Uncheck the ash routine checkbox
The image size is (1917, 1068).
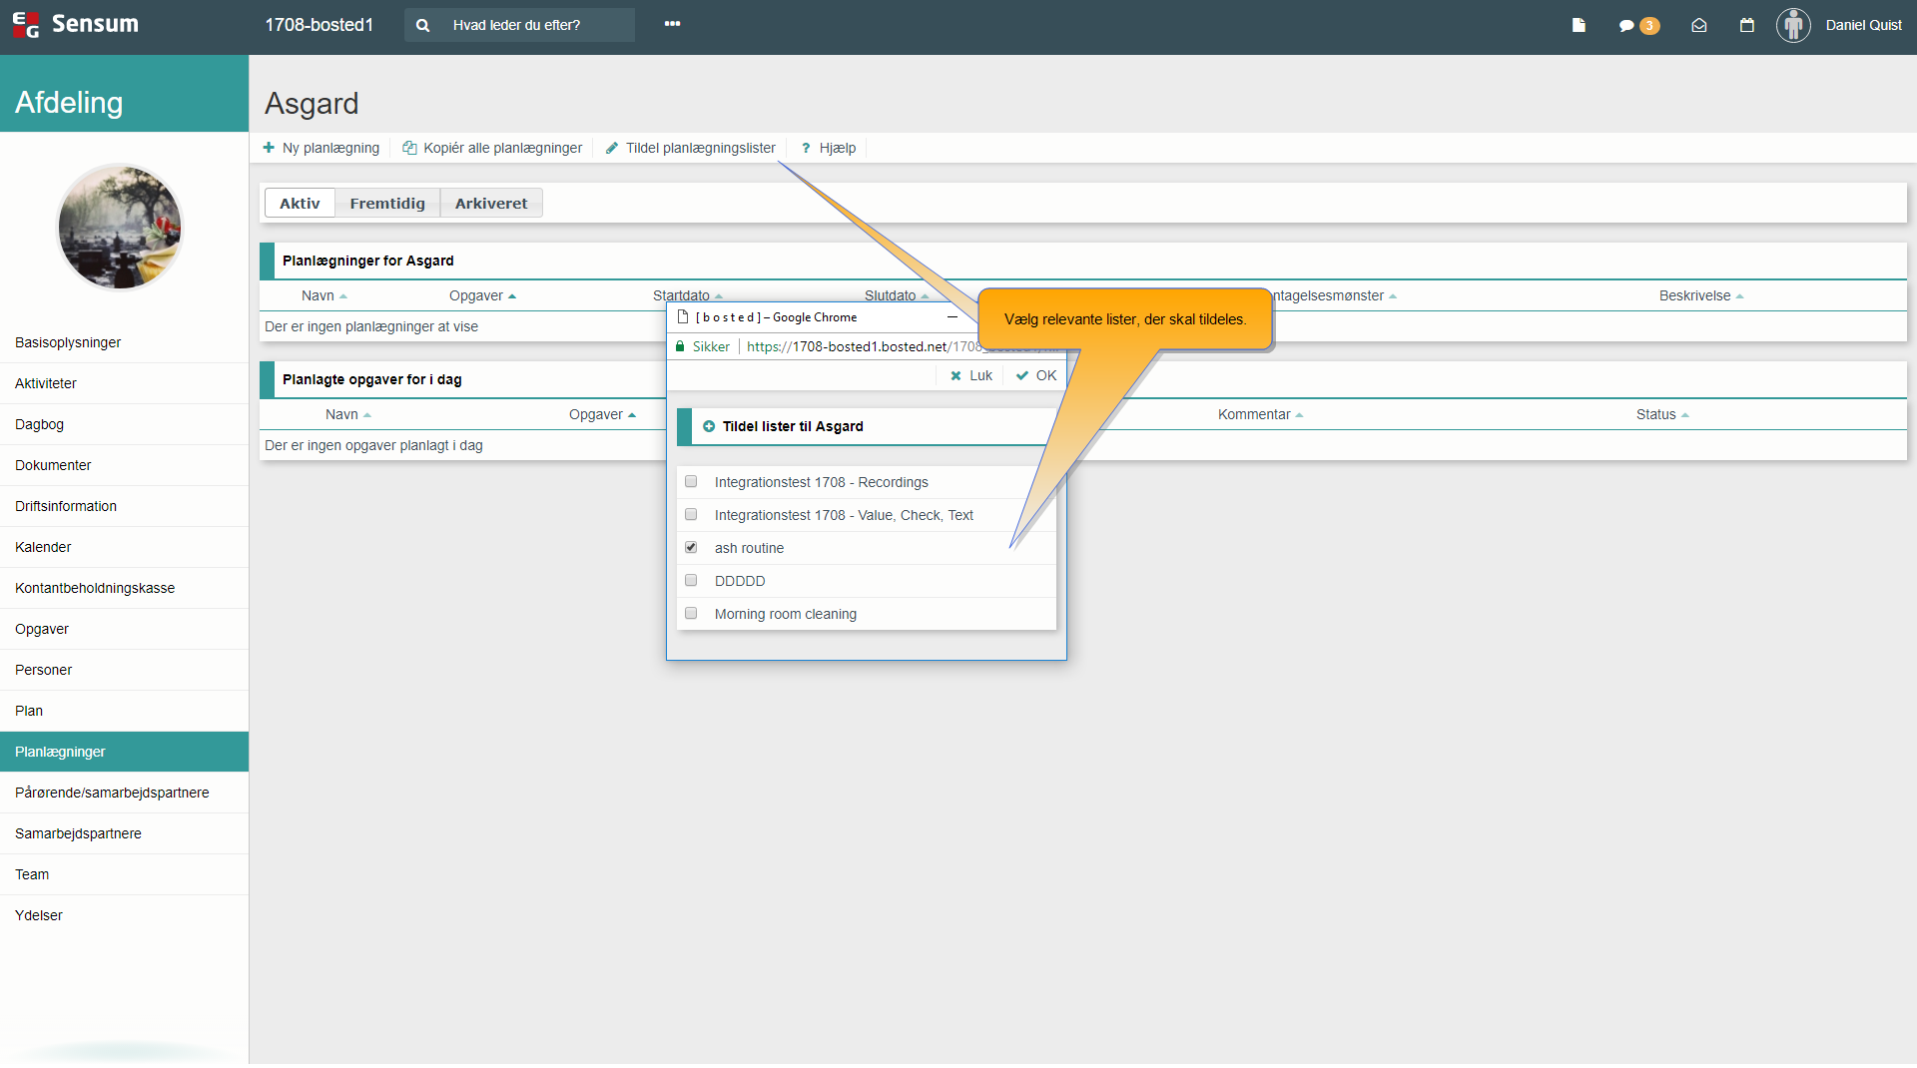tap(691, 547)
